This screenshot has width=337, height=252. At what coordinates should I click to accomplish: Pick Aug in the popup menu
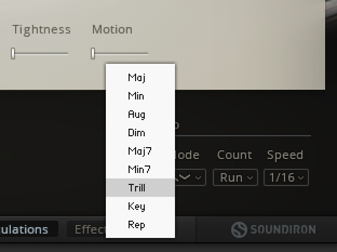137,114
